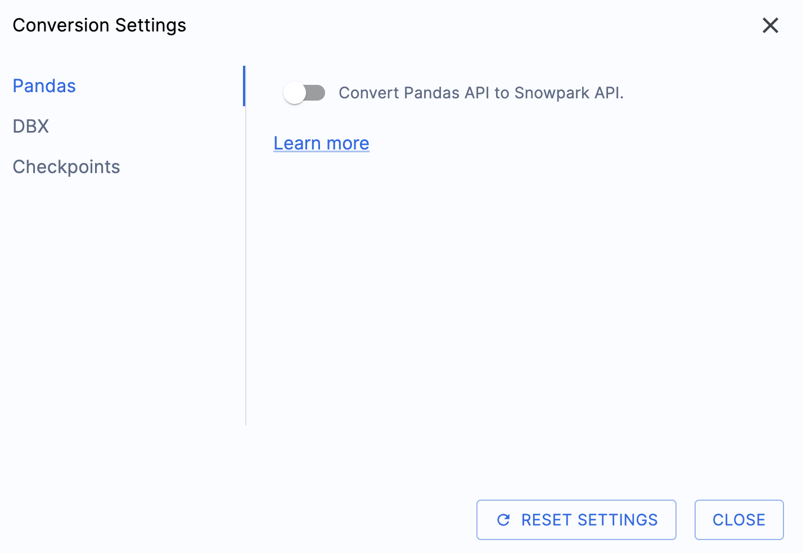Restore defaults with the RESET SETTINGS text
The width and height of the screenshot is (802, 553).
click(589, 520)
